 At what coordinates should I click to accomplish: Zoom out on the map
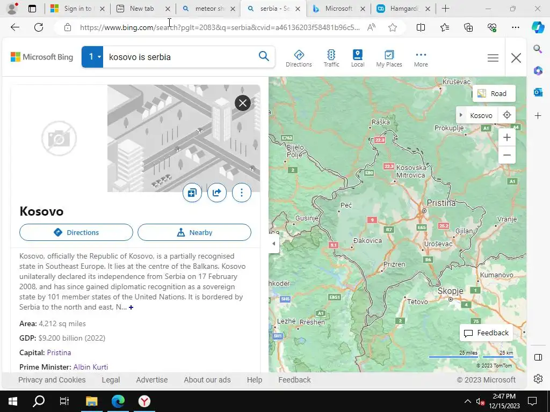[x=507, y=155]
